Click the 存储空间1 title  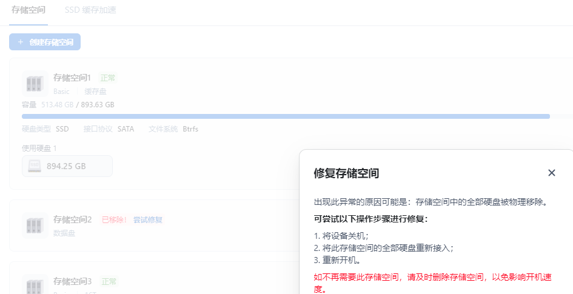click(72, 78)
